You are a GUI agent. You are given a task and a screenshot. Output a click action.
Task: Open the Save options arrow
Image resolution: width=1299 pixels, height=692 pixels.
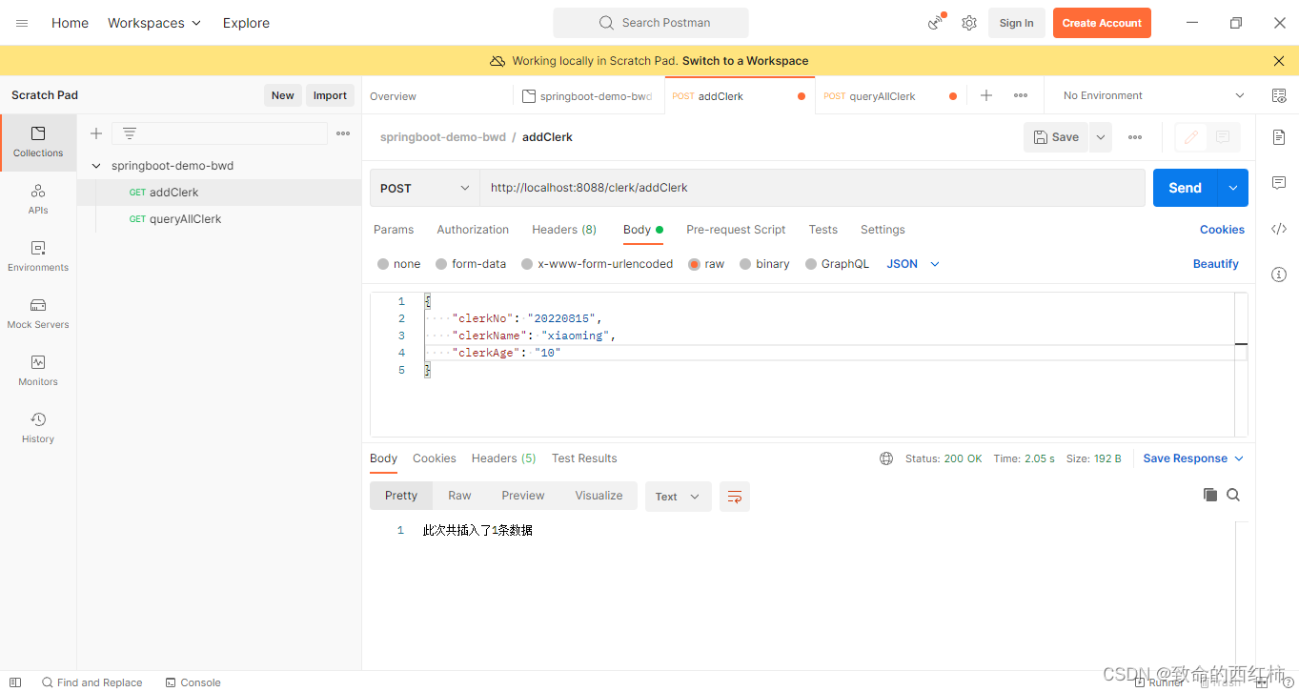click(1101, 137)
